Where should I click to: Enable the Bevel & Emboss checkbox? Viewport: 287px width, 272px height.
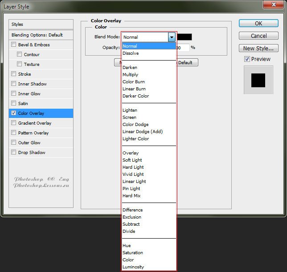pos(14,45)
